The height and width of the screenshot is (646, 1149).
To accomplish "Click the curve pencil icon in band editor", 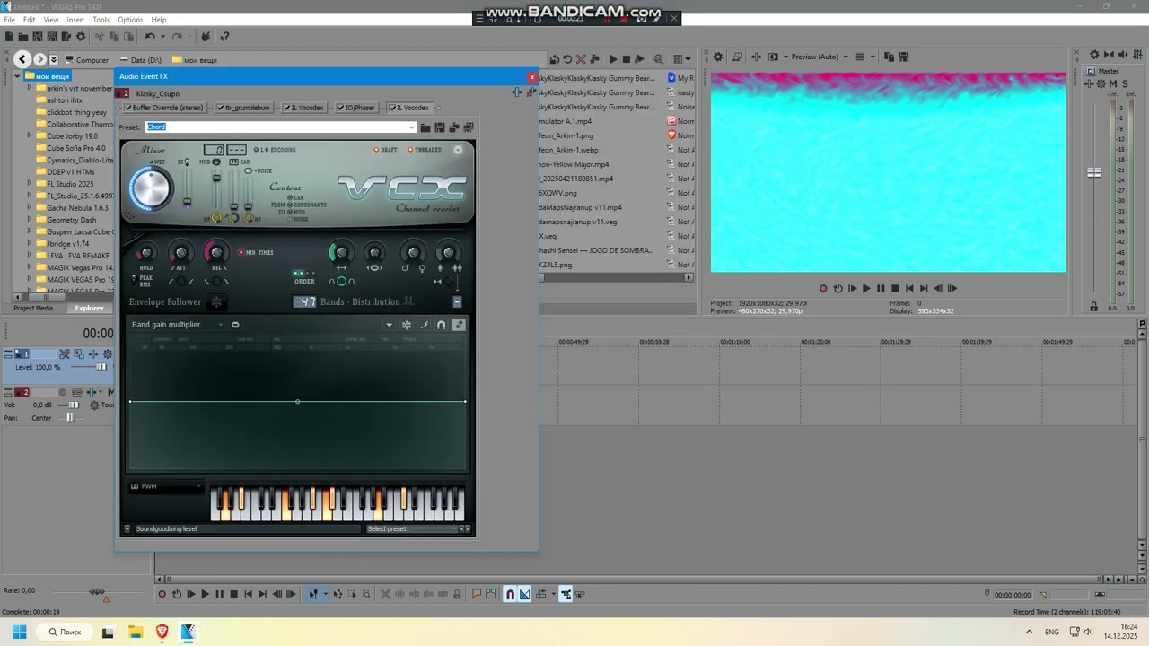I will [x=424, y=325].
